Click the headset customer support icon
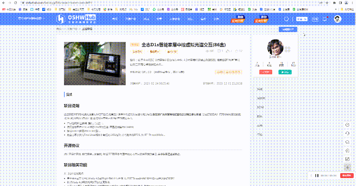356x186 pixels. click(x=347, y=133)
